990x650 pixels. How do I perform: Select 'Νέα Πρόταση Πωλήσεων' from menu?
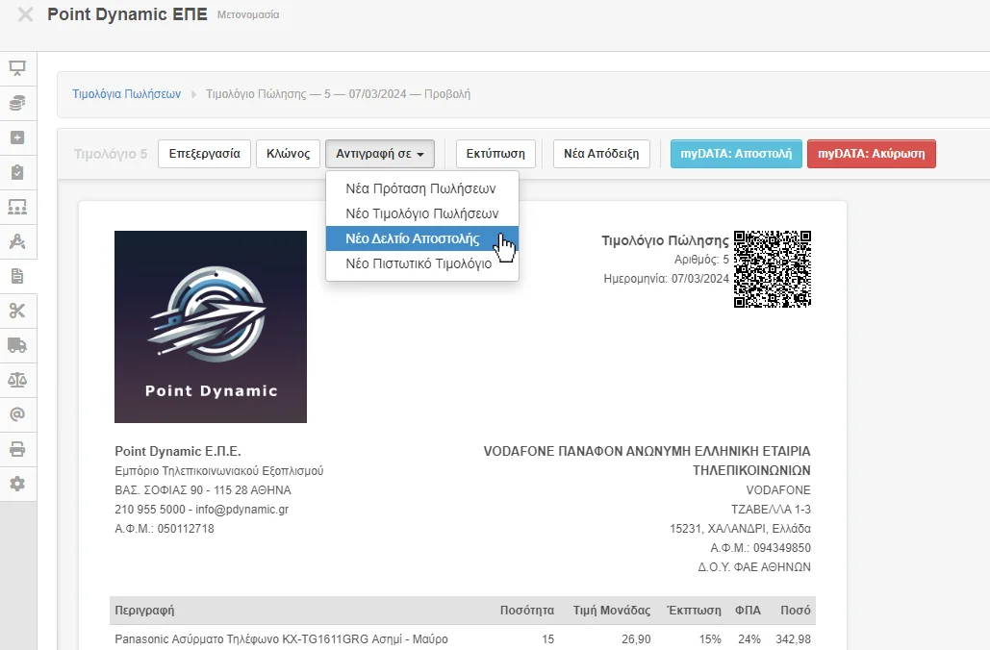(x=420, y=188)
